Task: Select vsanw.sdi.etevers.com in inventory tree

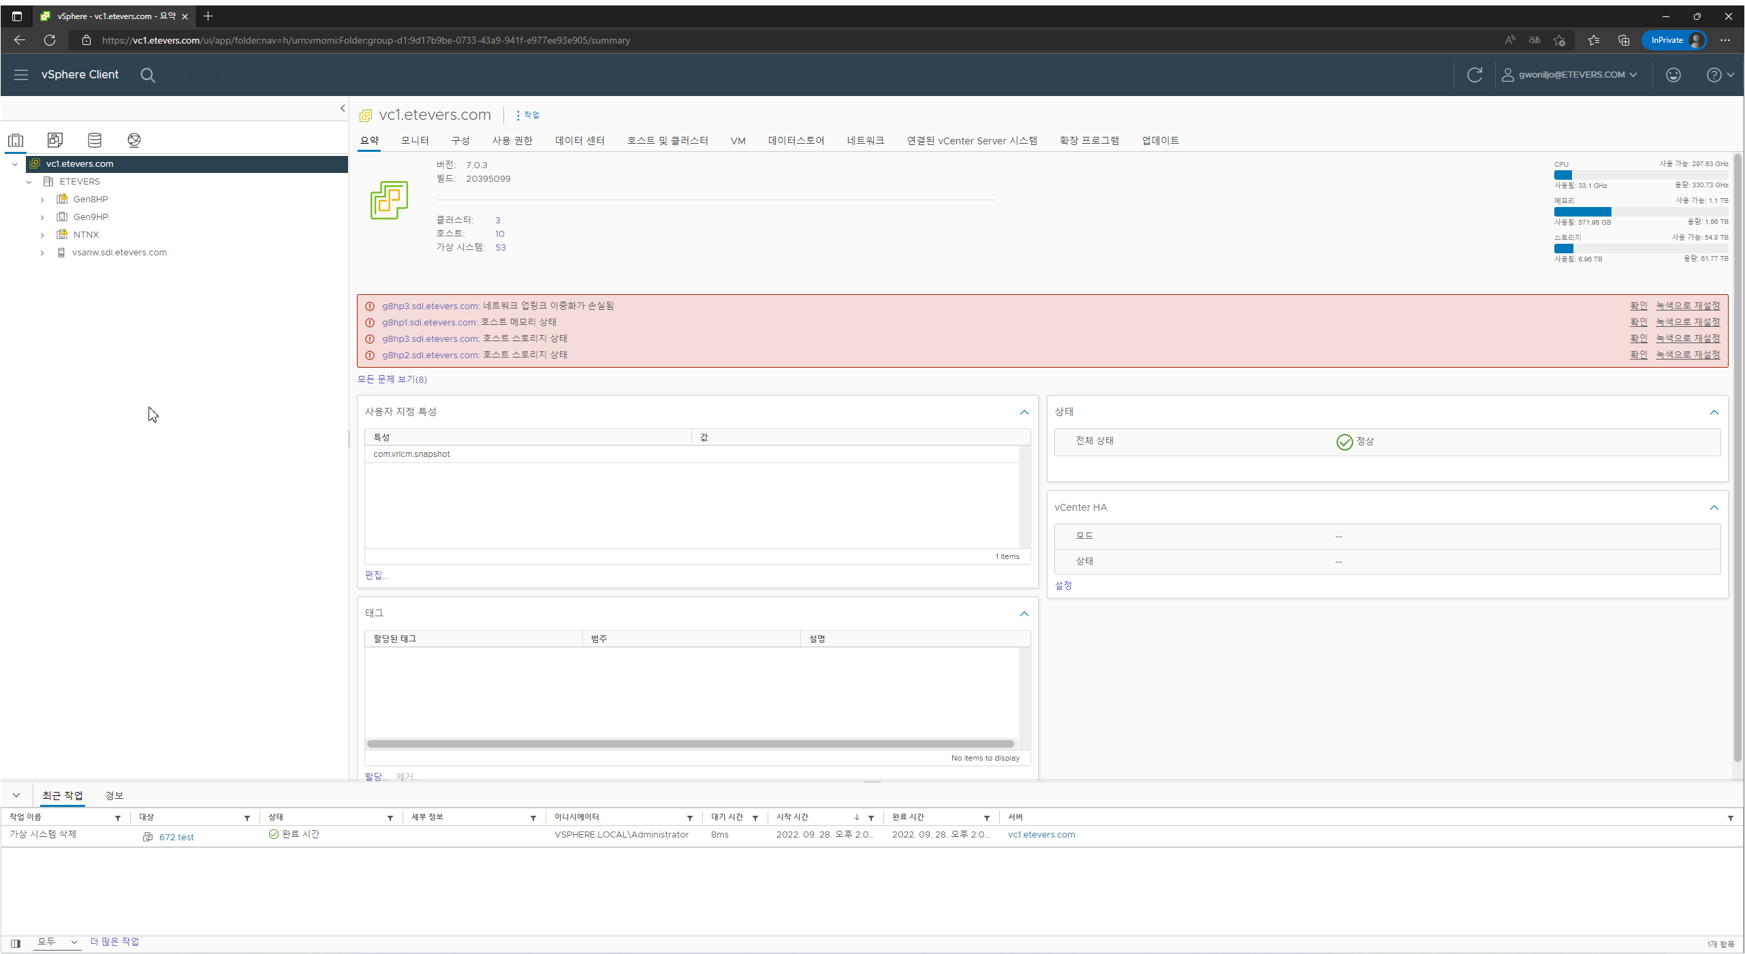Action: (x=119, y=253)
